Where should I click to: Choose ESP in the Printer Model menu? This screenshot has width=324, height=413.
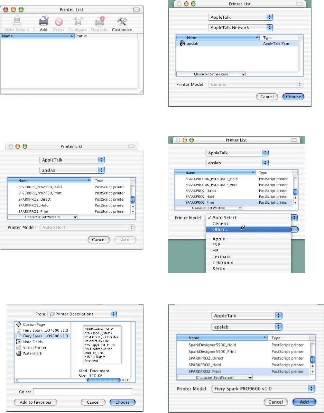click(248, 245)
